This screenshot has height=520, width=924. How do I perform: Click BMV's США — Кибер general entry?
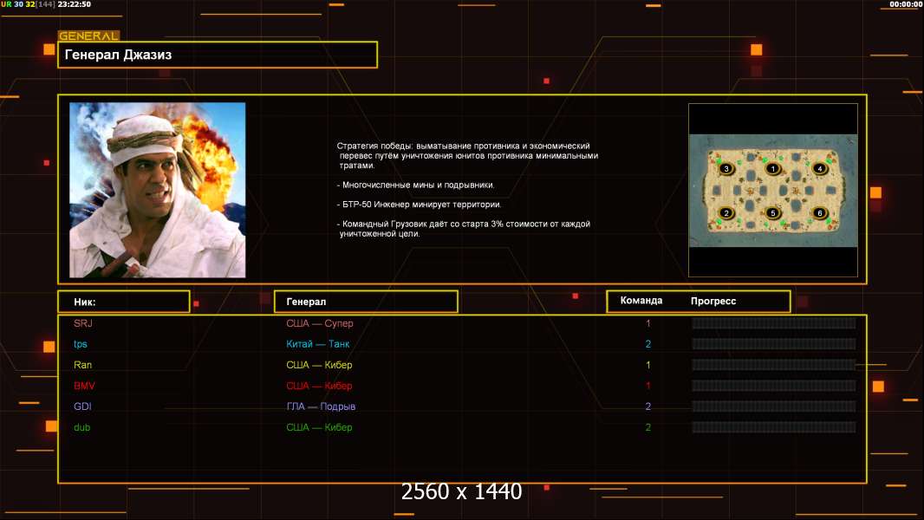click(319, 386)
